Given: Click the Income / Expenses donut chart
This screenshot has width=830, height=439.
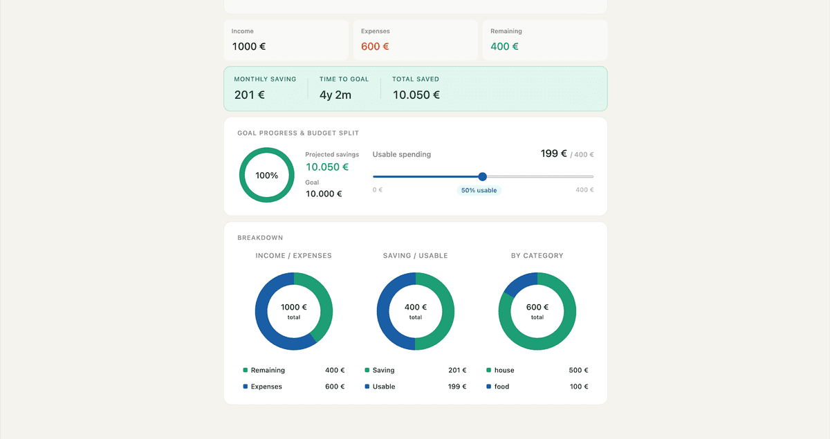Looking at the screenshot, I should pyautogui.click(x=294, y=311).
